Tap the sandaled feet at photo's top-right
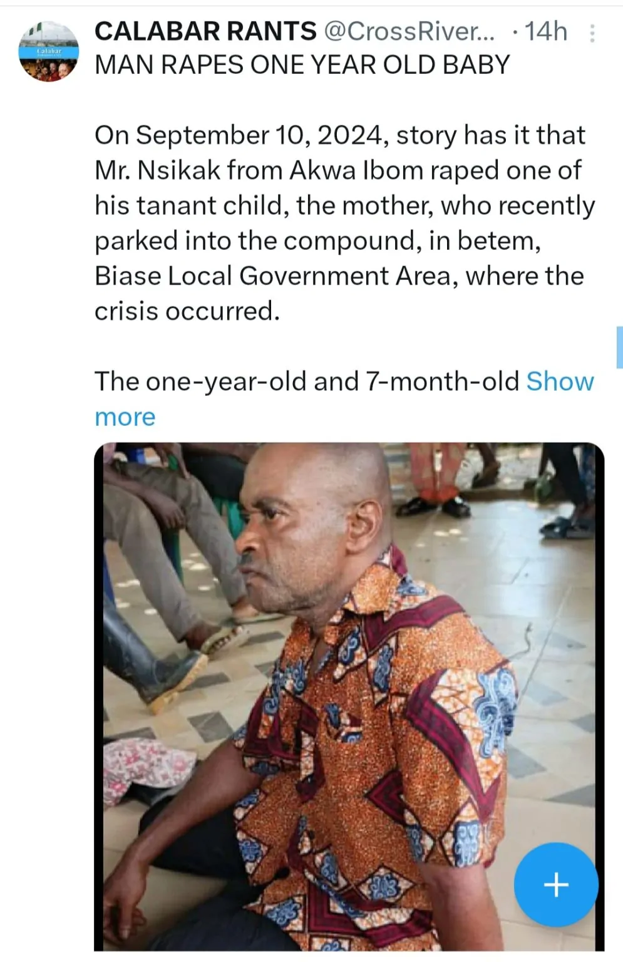Viewport: 623px width, 962px height. pyautogui.click(x=564, y=520)
